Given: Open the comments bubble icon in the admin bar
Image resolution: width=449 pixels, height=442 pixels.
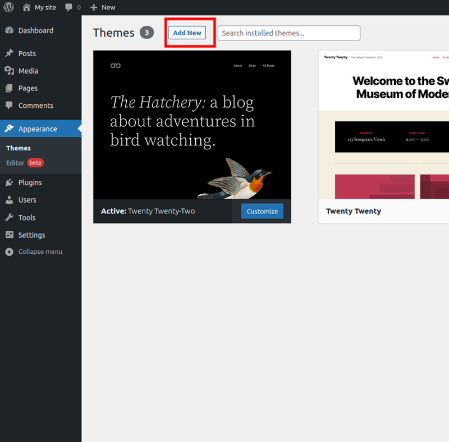Looking at the screenshot, I should point(68,7).
